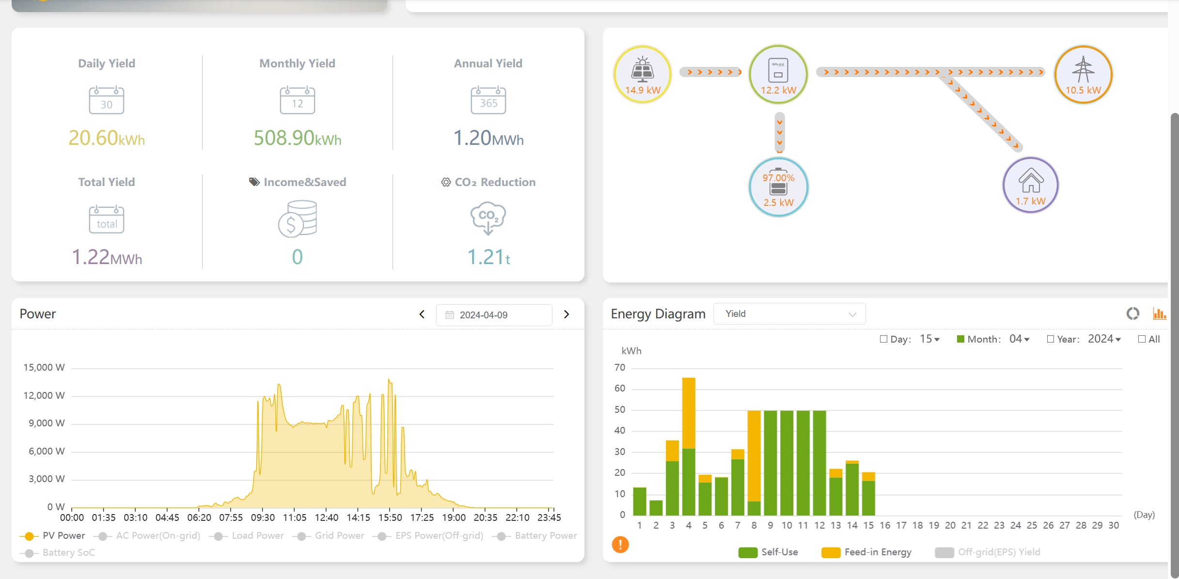Go to previous day in Power chart
1179x579 pixels.
pyautogui.click(x=422, y=314)
